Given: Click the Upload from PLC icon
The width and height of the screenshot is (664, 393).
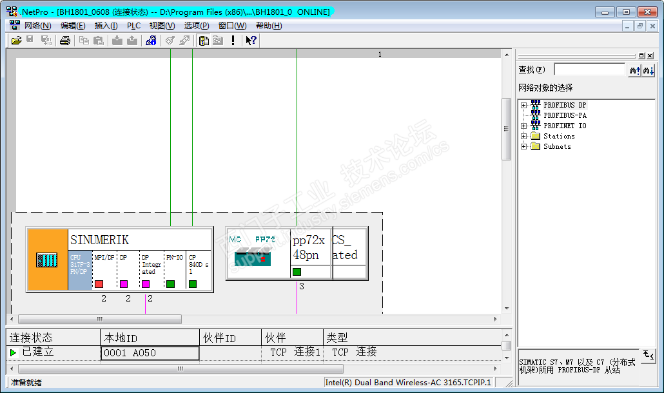Looking at the screenshot, I should tap(132, 41).
